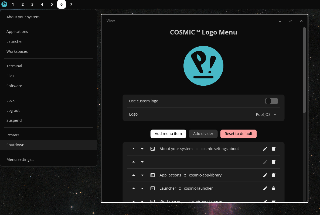Move Applications row up
The image size is (320, 215).
134,175
